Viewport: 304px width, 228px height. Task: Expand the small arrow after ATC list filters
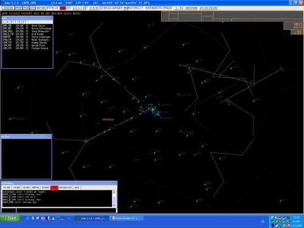(x=28, y=22)
